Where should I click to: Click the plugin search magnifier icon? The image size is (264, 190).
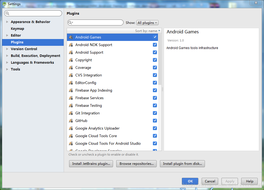point(70,22)
